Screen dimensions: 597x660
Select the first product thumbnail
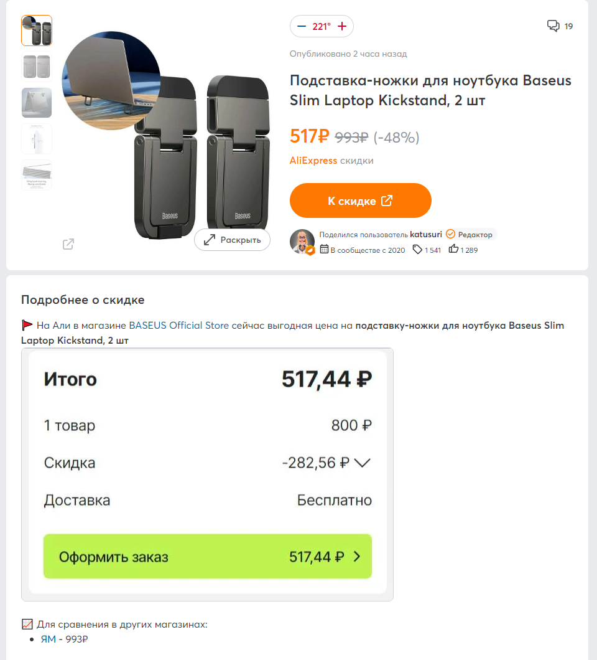[x=37, y=31]
